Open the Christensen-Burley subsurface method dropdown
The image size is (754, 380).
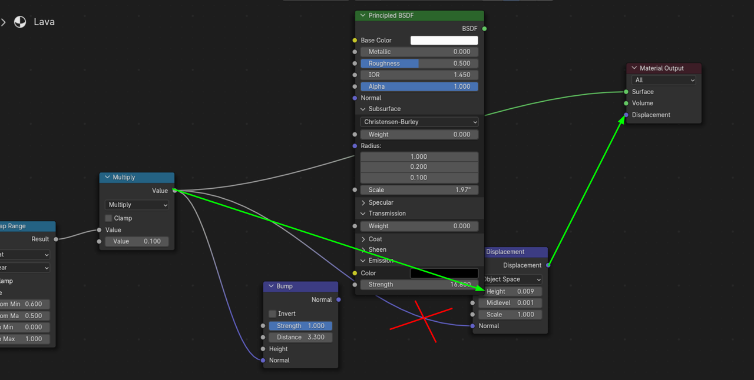(x=419, y=122)
